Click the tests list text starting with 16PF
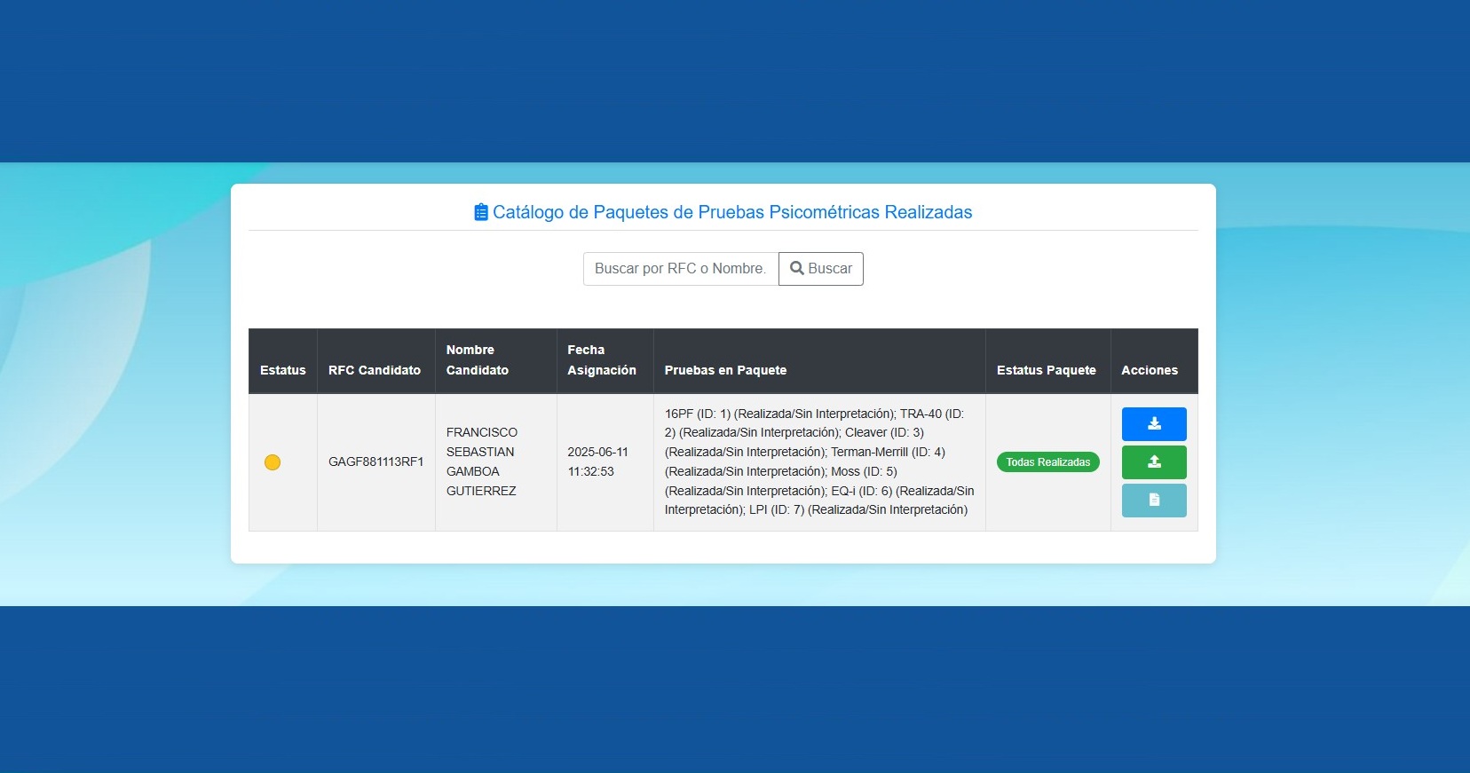 tap(818, 461)
